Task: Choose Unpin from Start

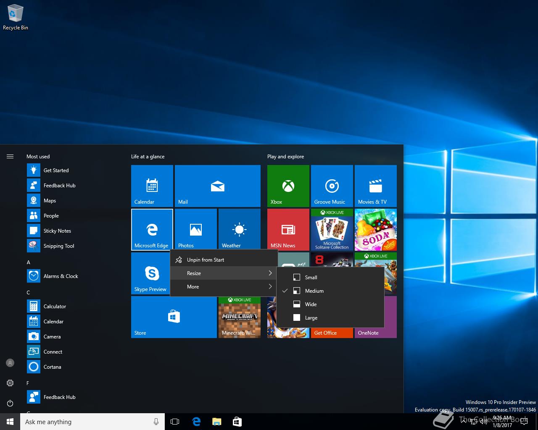Action: click(224, 260)
